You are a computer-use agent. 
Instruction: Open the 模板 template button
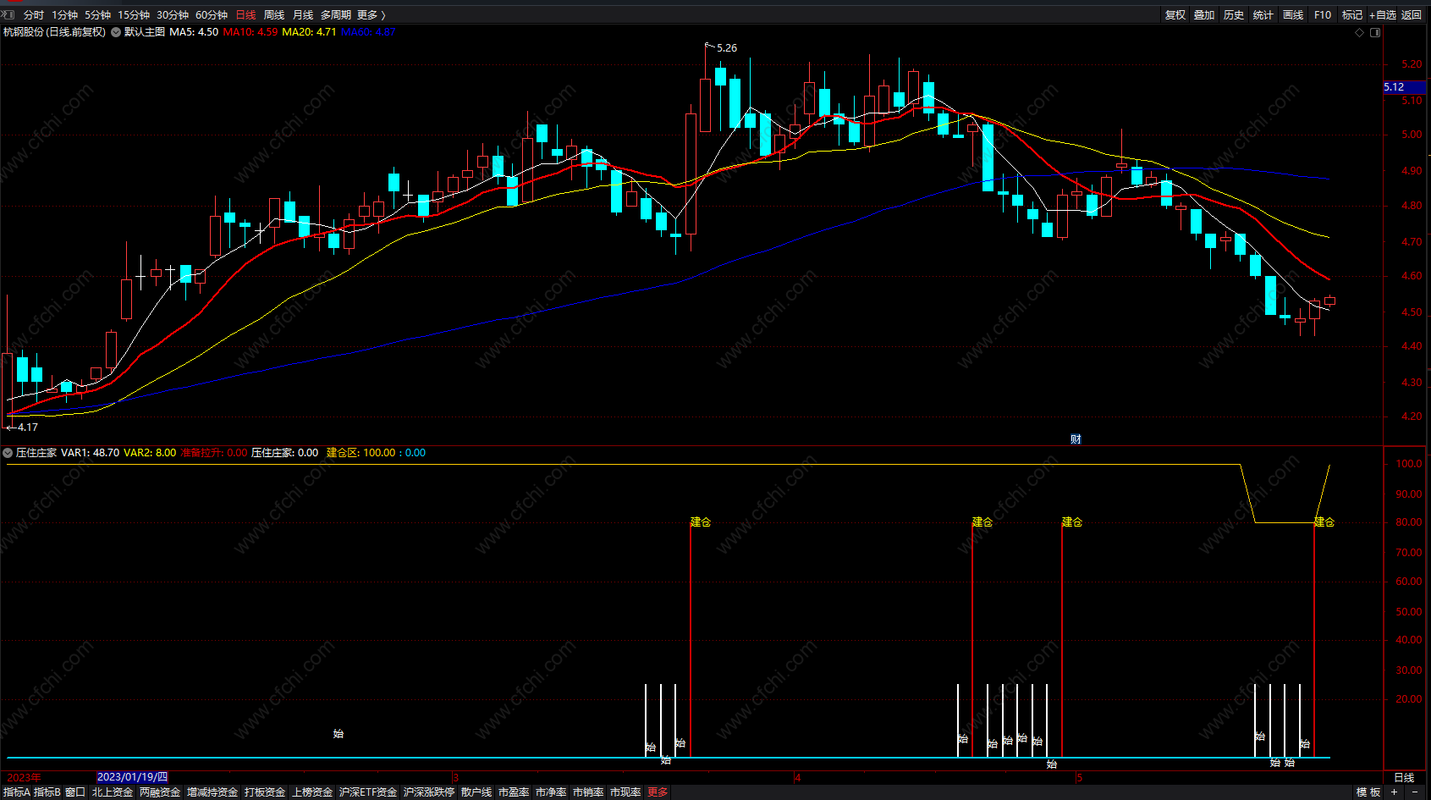[x=1368, y=792]
